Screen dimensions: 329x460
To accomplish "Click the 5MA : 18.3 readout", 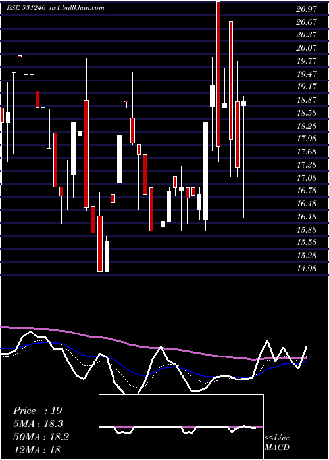I will point(38,424).
